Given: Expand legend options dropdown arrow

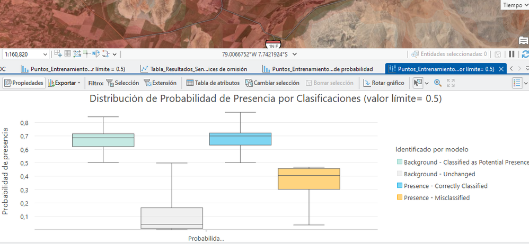Looking at the screenshot, I should 526,83.
